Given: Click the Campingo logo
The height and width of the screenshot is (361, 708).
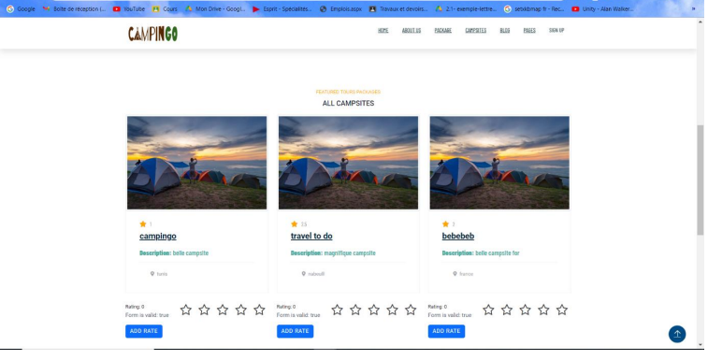Looking at the screenshot, I should [x=152, y=34].
